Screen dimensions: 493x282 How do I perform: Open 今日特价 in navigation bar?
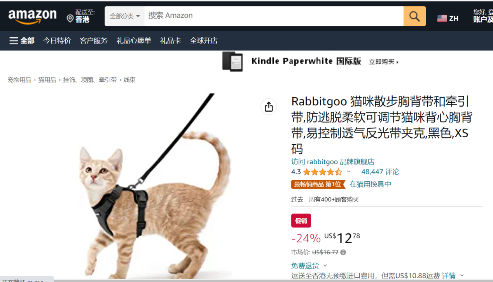pyautogui.click(x=57, y=40)
